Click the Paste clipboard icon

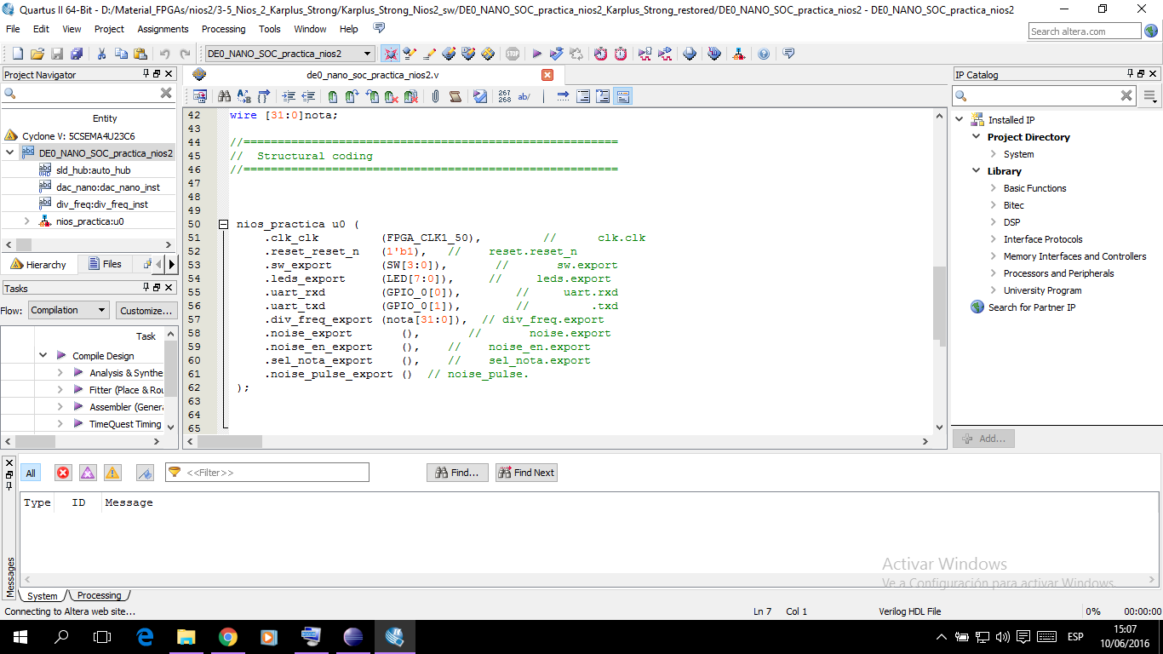point(140,54)
